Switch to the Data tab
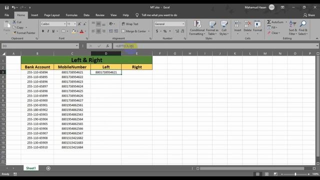 (x=86, y=15)
